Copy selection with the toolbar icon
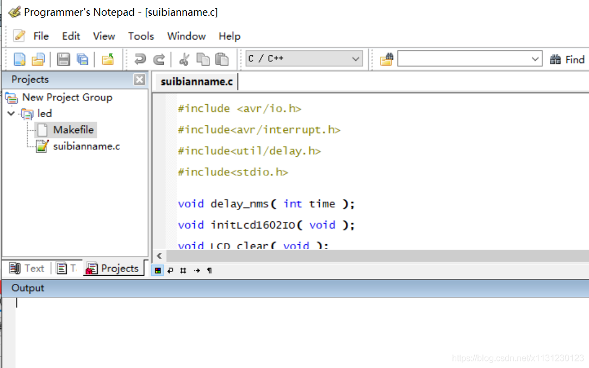 203,59
